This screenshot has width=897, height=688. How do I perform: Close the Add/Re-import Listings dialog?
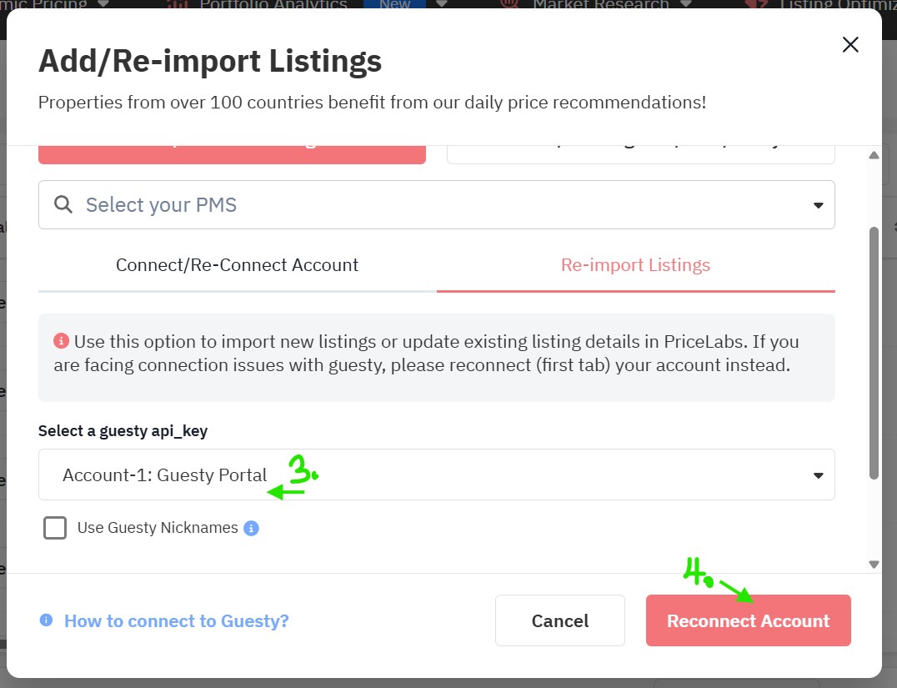pyautogui.click(x=850, y=45)
